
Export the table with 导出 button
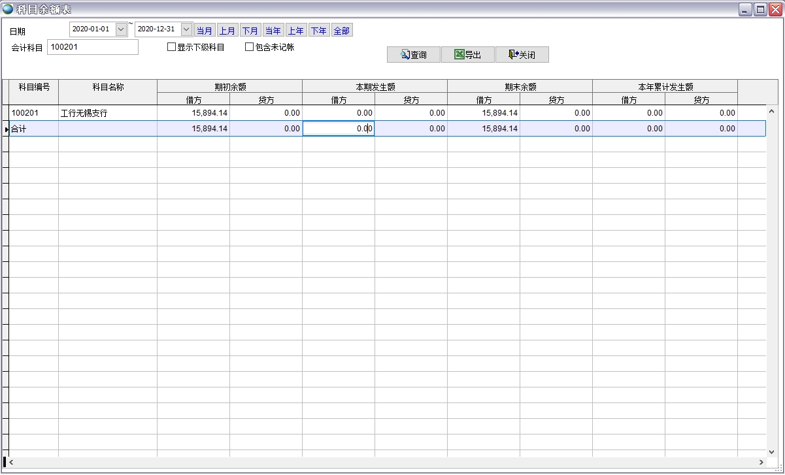[467, 55]
